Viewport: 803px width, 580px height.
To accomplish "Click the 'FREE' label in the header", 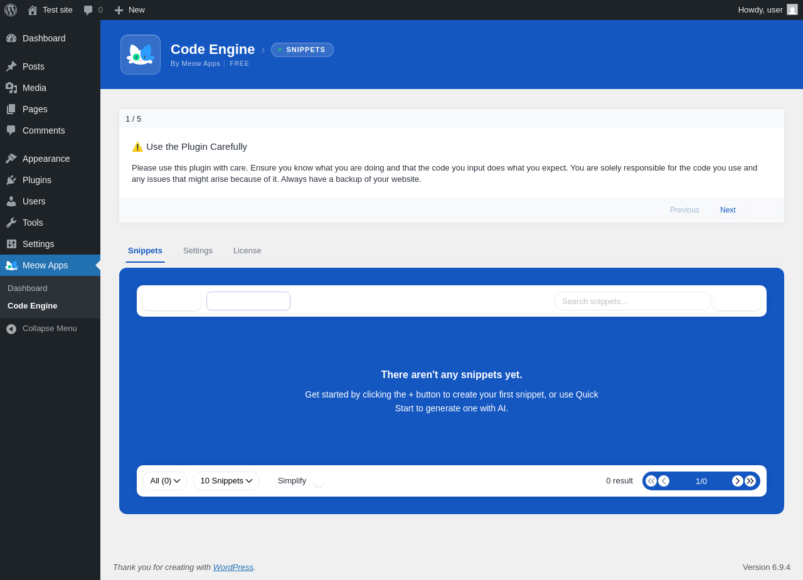I will tap(240, 63).
